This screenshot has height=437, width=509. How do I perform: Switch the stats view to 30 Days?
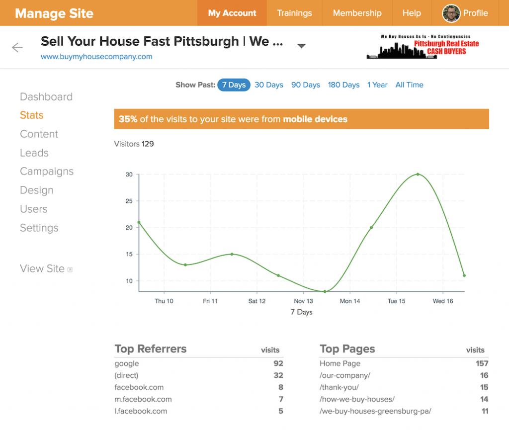[x=269, y=85]
